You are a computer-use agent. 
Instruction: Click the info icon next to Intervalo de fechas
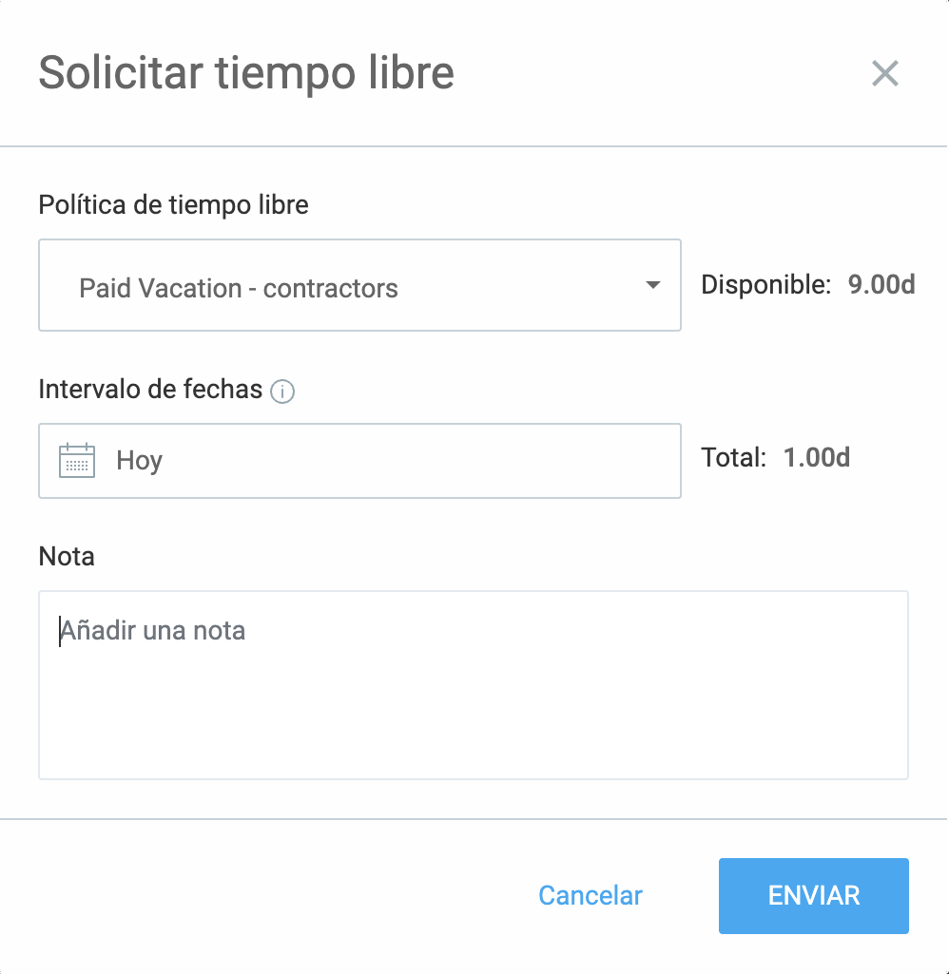pos(281,392)
